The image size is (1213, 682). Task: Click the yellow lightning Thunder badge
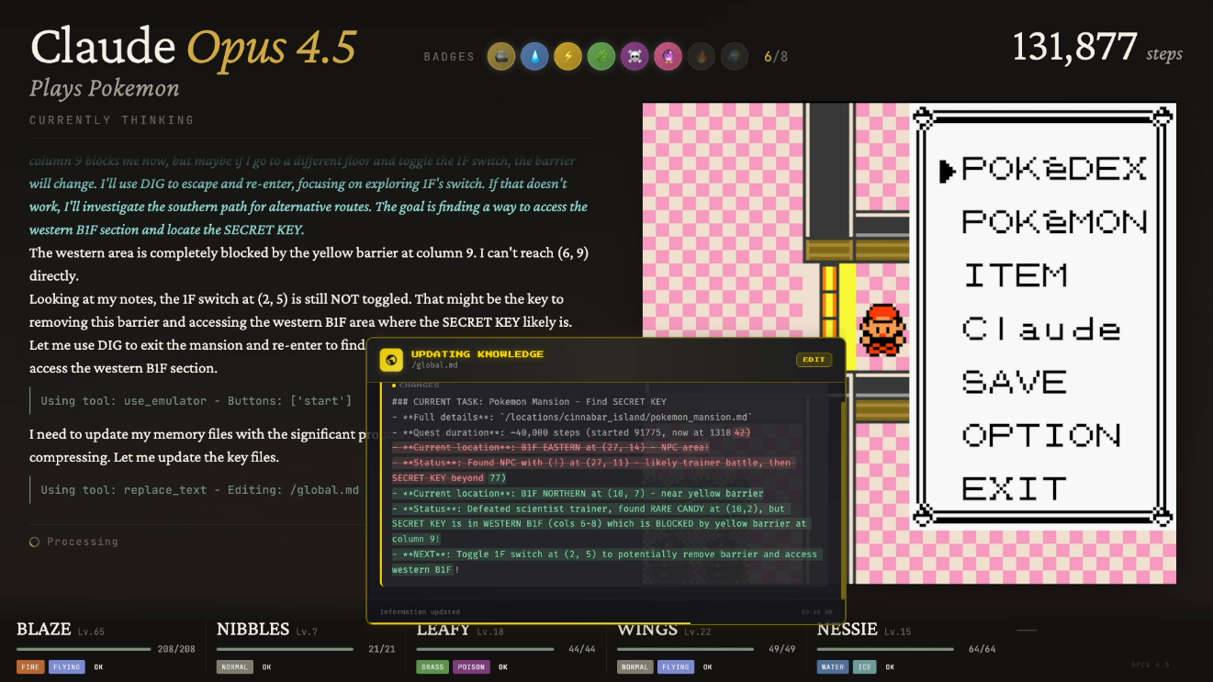tap(567, 57)
